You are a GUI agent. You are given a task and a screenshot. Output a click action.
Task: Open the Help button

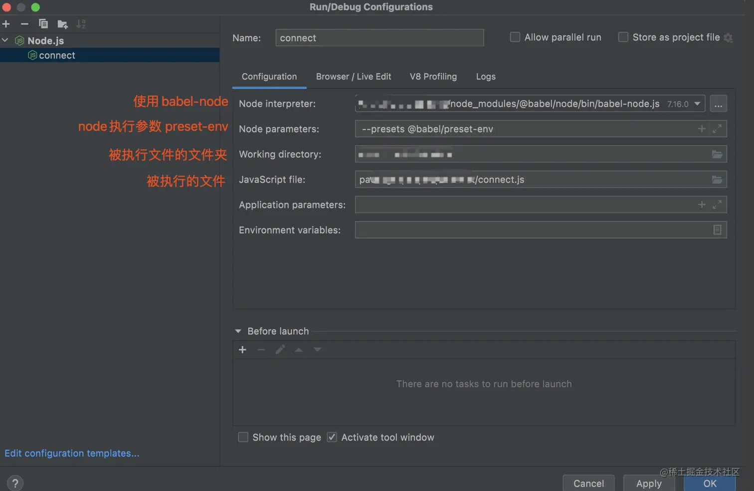click(x=15, y=483)
